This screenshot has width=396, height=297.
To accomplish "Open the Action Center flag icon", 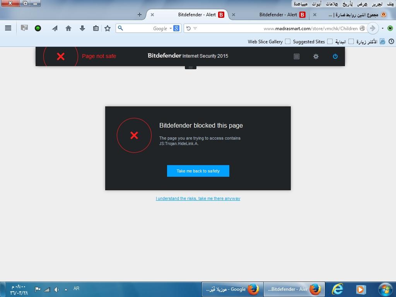I will point(38,289).
